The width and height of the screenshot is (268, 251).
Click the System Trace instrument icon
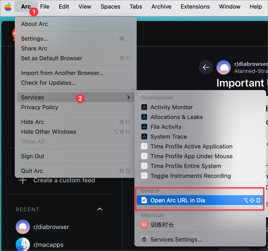point(144,136)
